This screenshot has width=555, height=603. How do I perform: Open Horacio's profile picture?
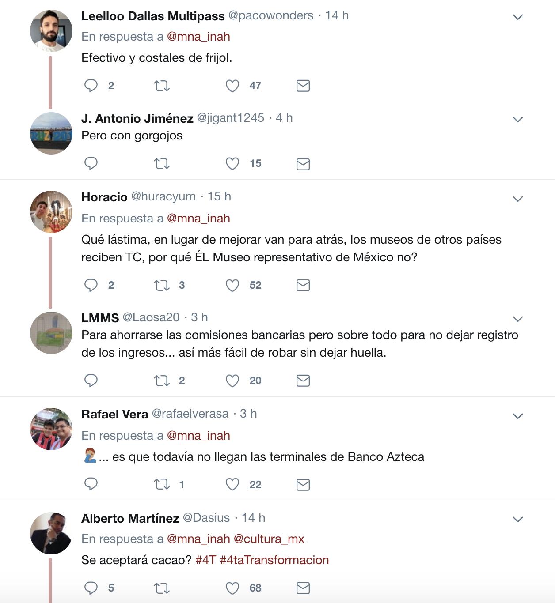point(51,212)
